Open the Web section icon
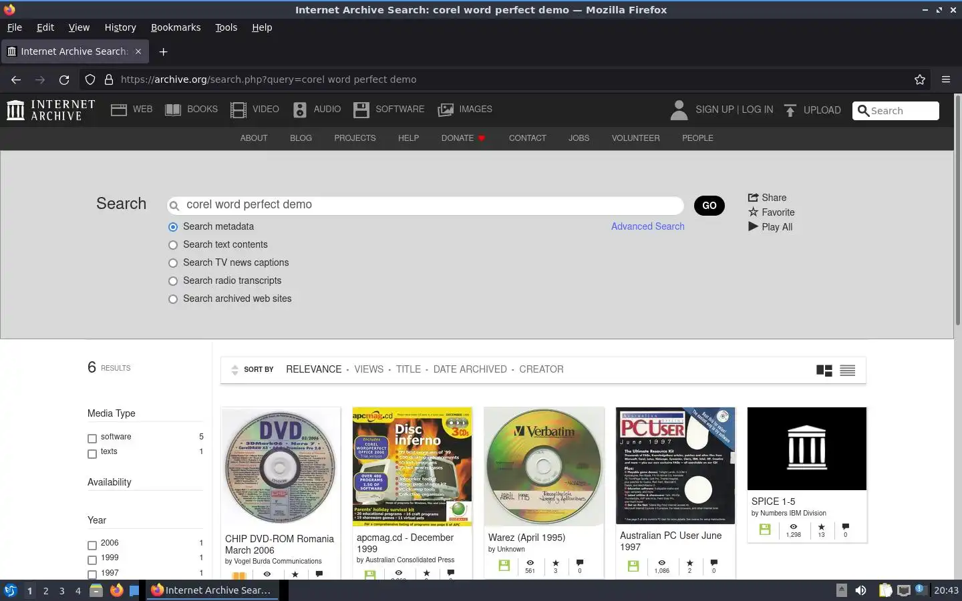The image size is (962, 601). click(x=119, y=110)
